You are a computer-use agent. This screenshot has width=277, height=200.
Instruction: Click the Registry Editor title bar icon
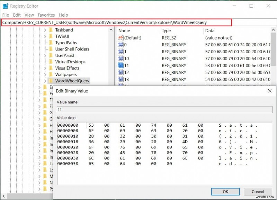pos(6,6)
